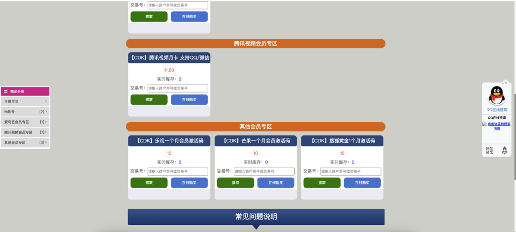Click the price 10 on 搜狐黄金 card
The height and width of the screenshot is (232, 516).
pyautogui.click(x=342, y=153)
